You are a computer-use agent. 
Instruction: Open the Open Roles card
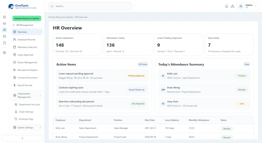coord(230,44)
